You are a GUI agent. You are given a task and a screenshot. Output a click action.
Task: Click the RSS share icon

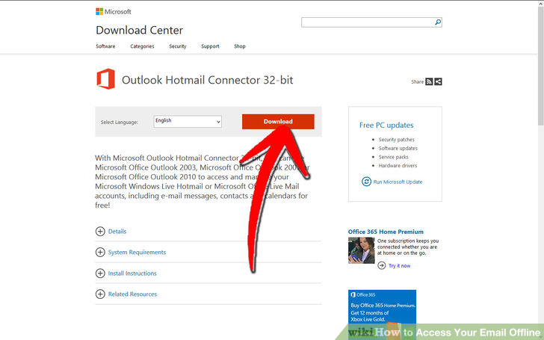tap(429, 82)
